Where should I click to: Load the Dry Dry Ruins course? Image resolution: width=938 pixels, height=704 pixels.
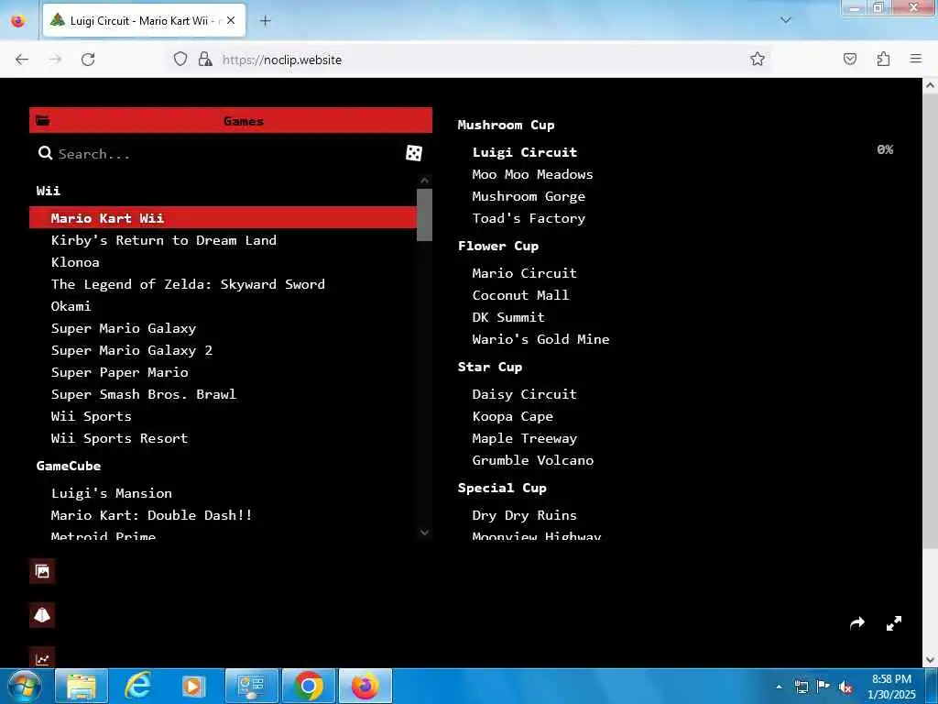525,515
